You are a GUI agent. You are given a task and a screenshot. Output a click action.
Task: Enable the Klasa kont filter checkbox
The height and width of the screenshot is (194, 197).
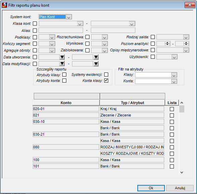click(35, 23)
